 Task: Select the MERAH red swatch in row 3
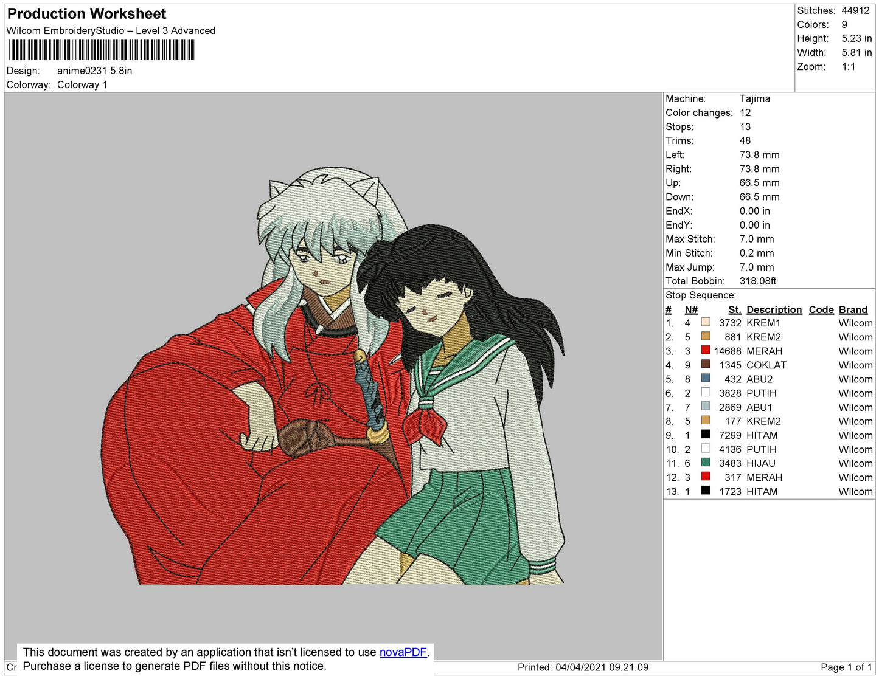(706, 350)
